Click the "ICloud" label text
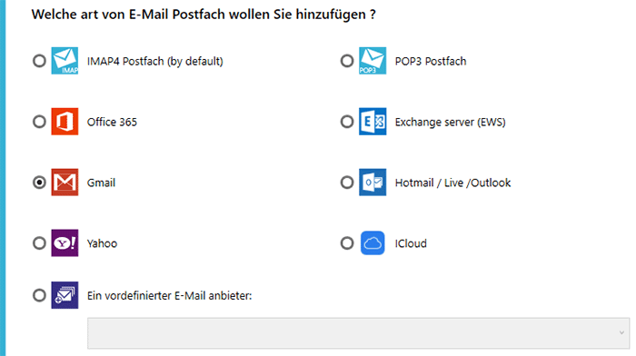 411,243
